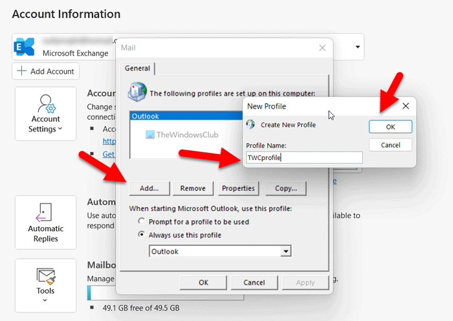Click Add... button in Mail dialog
Screen dimensions: 453x321
(x=149, y=188)
